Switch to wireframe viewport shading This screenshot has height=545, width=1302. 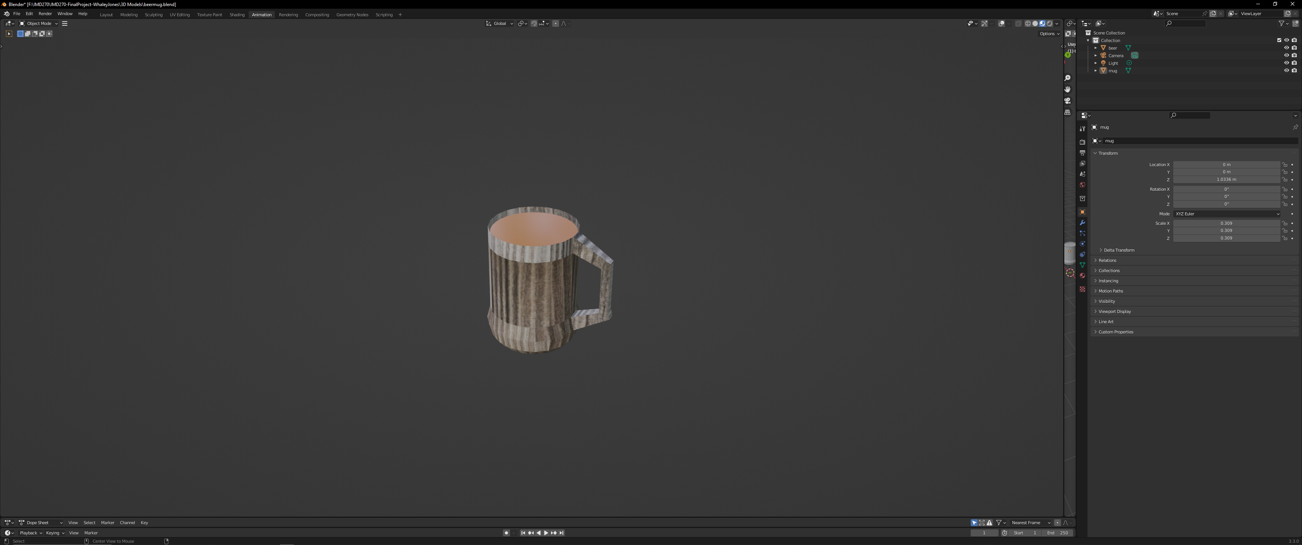[1028, 24]
